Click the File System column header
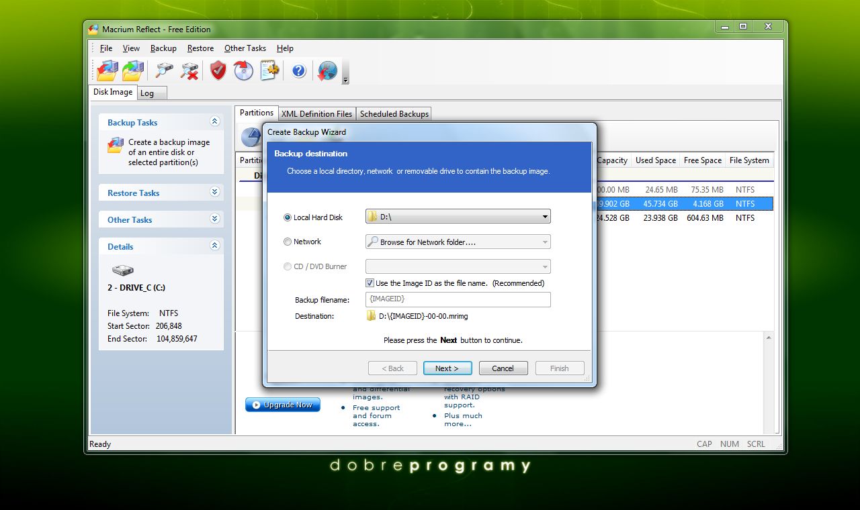The height and width of the screenshot is (510, 860). 749,160
